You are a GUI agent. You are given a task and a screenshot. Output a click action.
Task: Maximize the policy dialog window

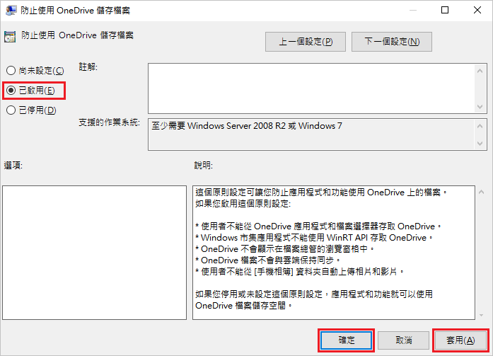[445, 10]
